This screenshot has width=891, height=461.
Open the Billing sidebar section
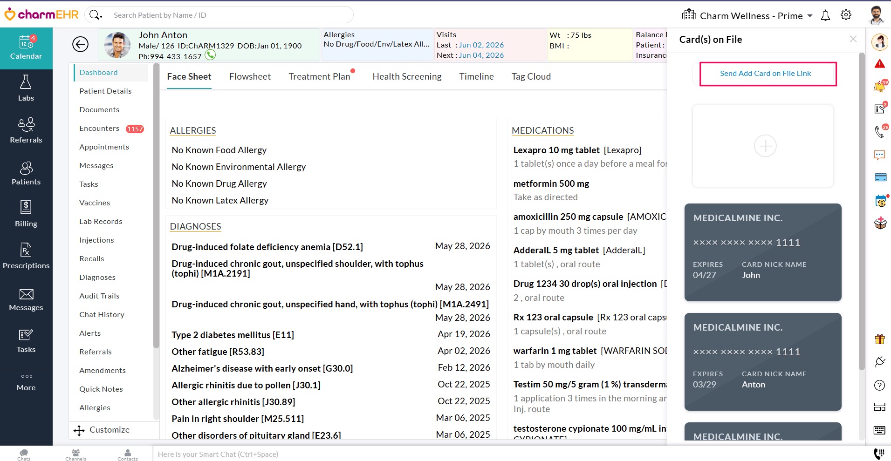26,214
